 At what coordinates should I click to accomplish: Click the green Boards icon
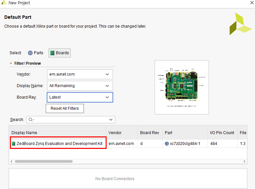52,53
